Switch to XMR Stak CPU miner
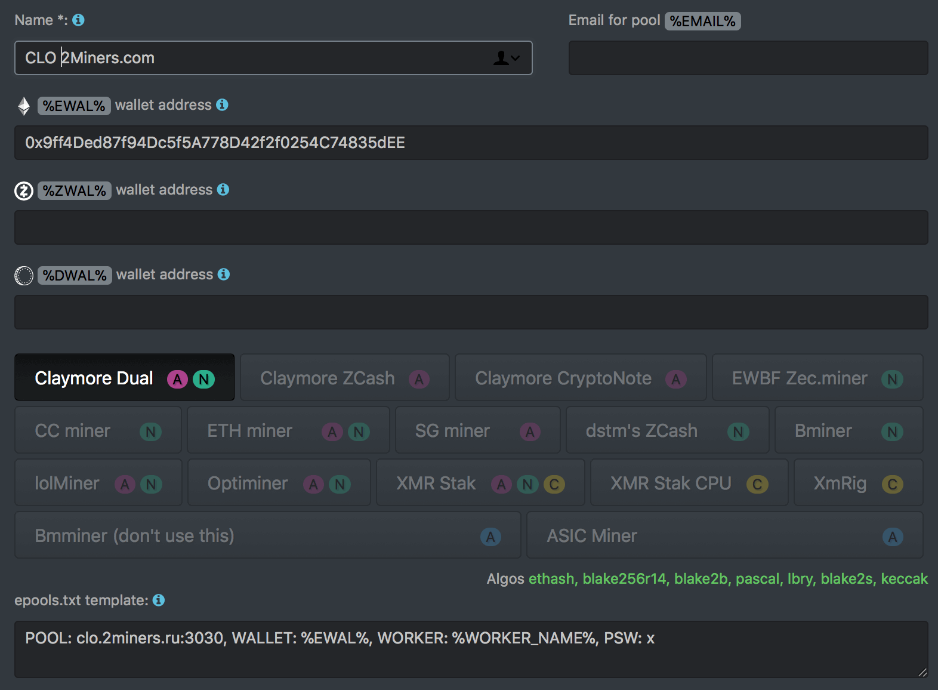 pyautogui.click(x=689, y=483)
